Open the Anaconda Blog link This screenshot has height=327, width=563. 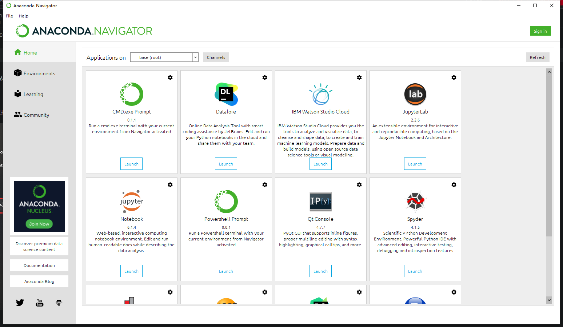coord(39,281)
